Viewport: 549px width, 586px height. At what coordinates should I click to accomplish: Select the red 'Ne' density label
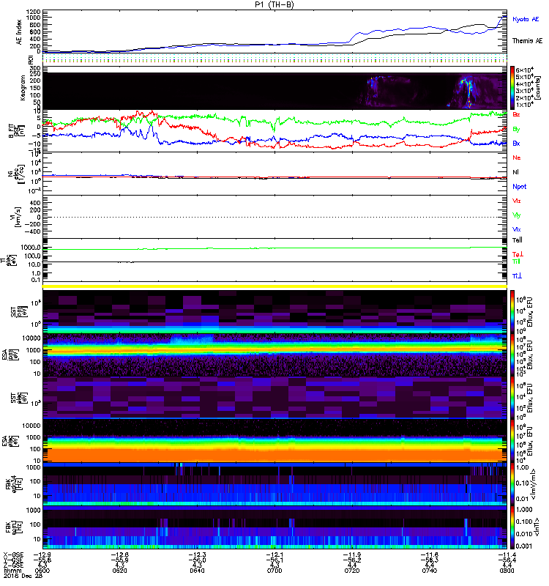pyautogui.click(x=516, y=157)
